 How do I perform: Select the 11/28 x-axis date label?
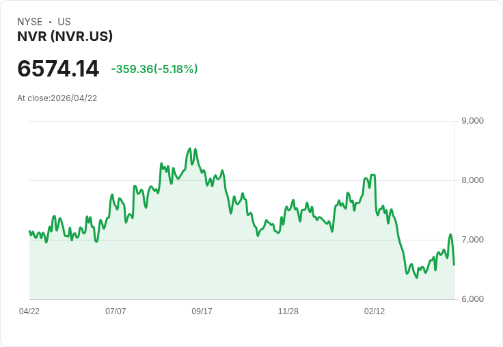[x=288, y=311]
